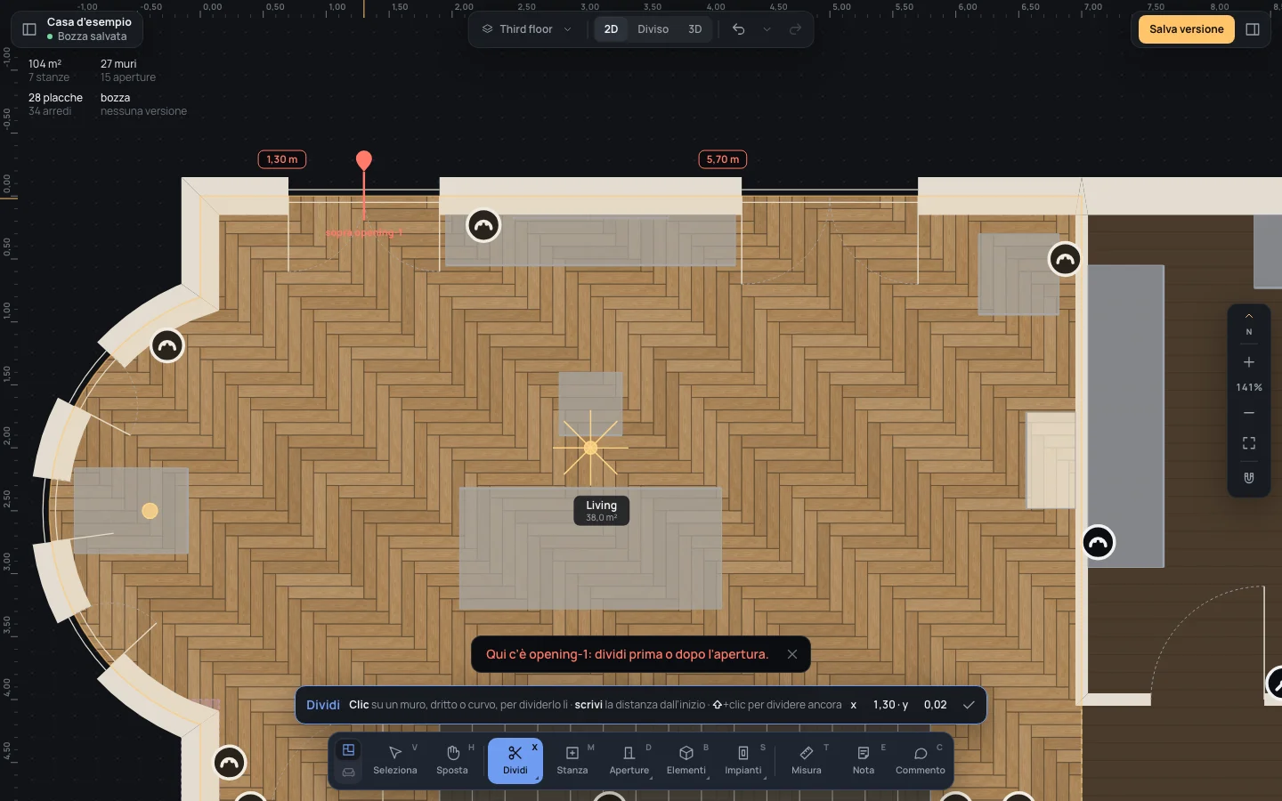This screenshot has width=1282, height=801.
Task: Zoom in with the plus button
Action: coord(1249,362)
